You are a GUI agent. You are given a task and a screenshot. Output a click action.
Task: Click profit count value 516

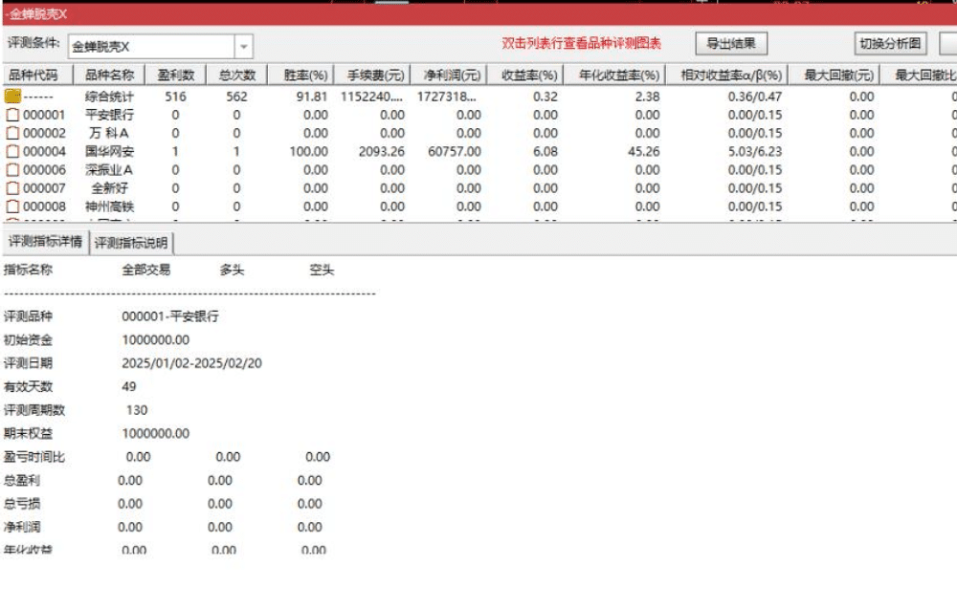(175, 97)
